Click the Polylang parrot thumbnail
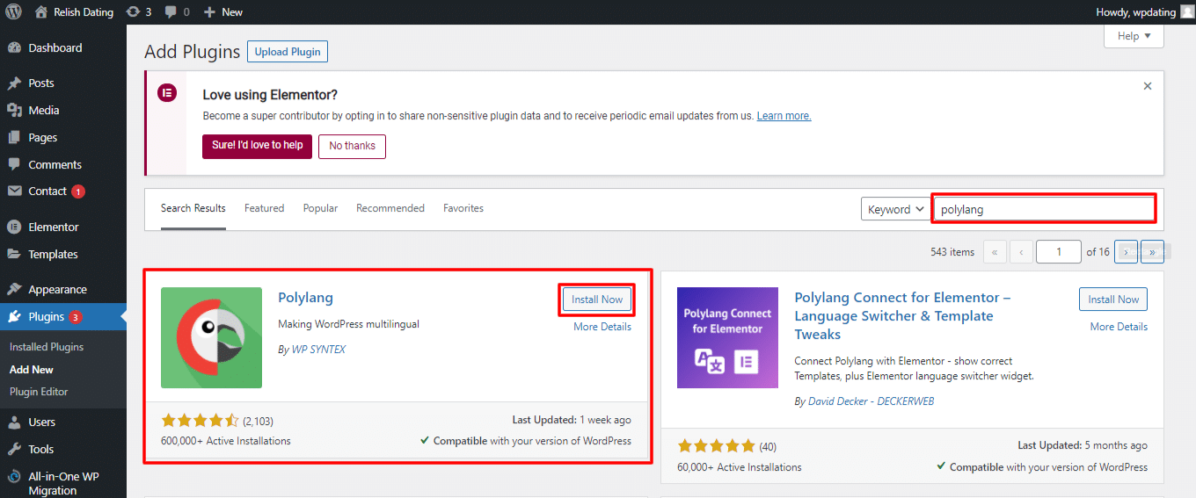Image resolution: width=1196 pixels, height=498 pixels. [x=211, y=337]
